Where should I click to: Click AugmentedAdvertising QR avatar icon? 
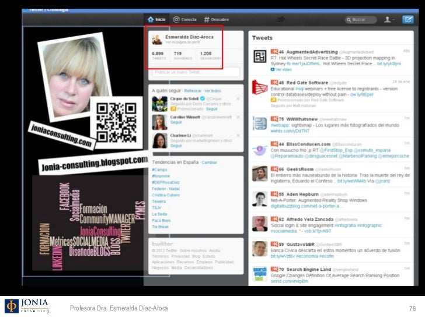click(260, 56)
